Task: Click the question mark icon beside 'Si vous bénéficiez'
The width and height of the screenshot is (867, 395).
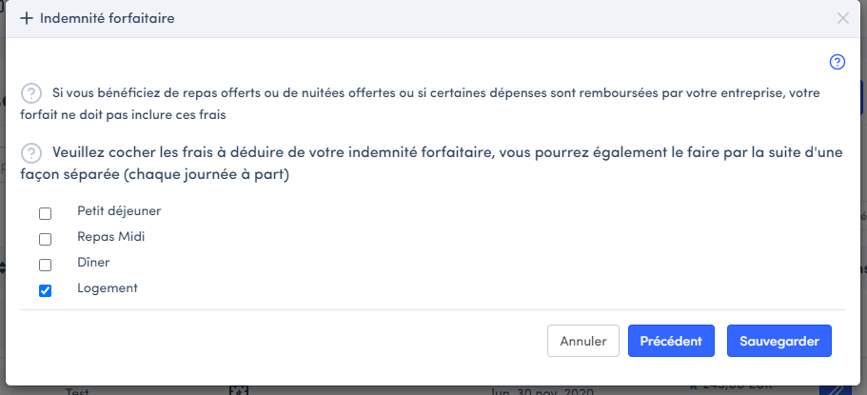Action: (x=31, y=93)
